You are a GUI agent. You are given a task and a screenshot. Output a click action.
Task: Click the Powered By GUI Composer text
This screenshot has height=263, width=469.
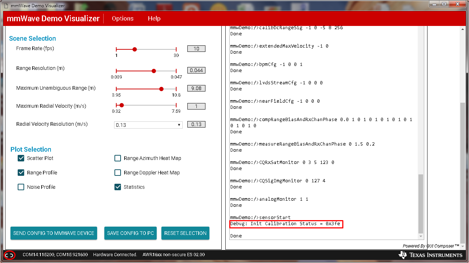pyautogui.click(x=431, y=246)
